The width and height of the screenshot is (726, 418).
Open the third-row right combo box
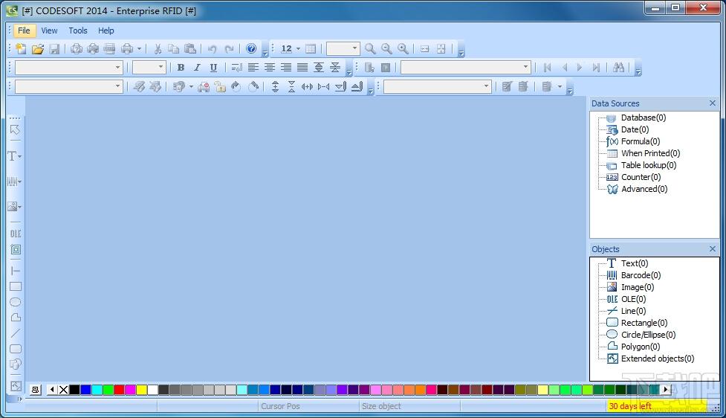pyautogui.click(x=437, y=87)
